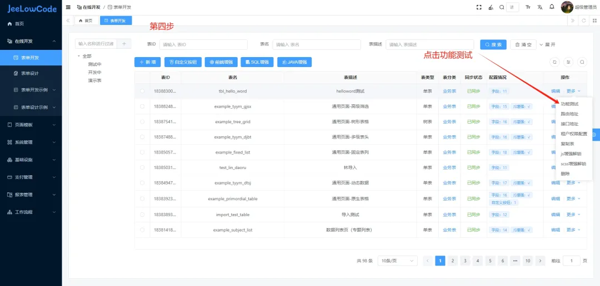
Task: Click the user avatar picture
Action: click(567, 7)
